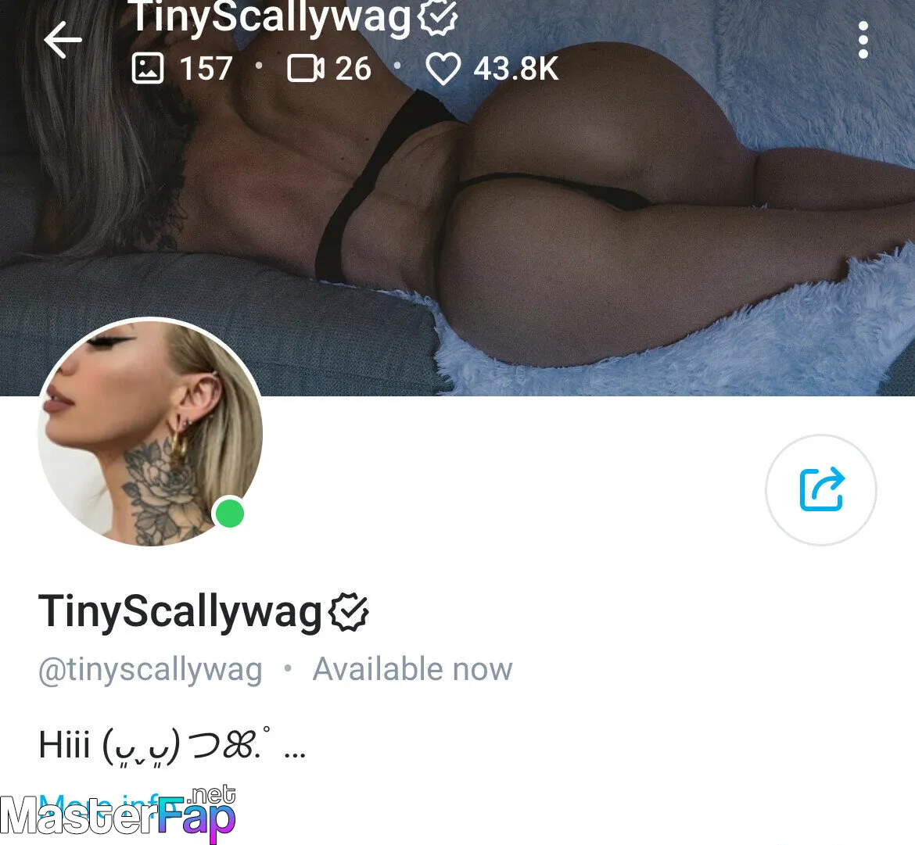Tap the likes heart icon
This screenshot has width=915, height=845.
[x=443, y=69]
